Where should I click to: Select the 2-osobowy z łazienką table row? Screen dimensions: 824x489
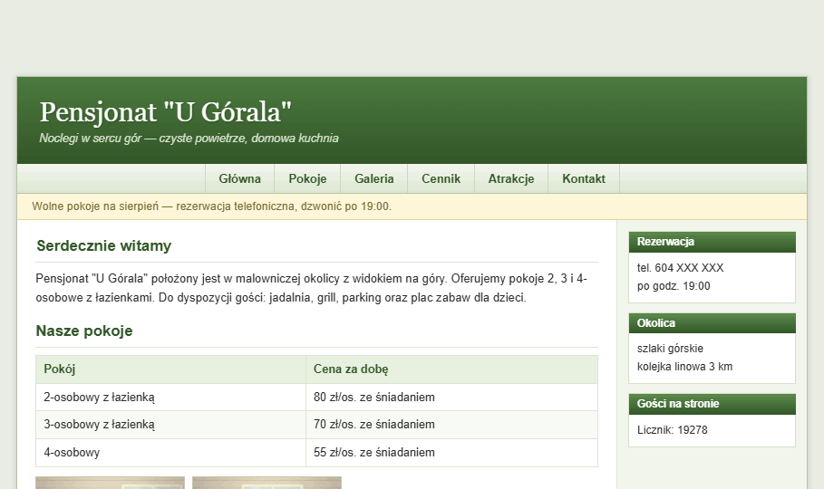(x=317, y=397)
